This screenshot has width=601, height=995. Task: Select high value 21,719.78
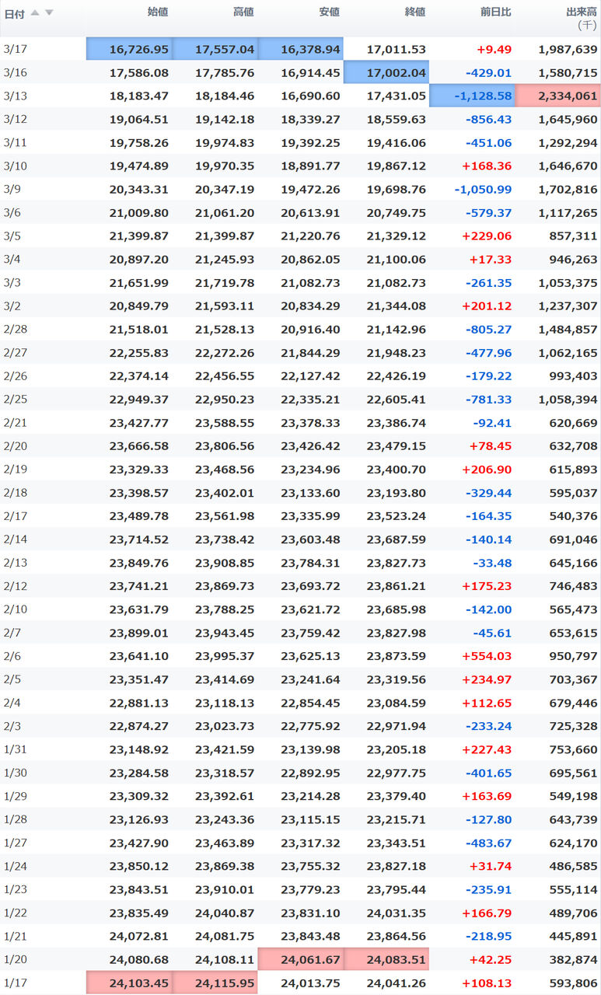[x=225, y=282]
